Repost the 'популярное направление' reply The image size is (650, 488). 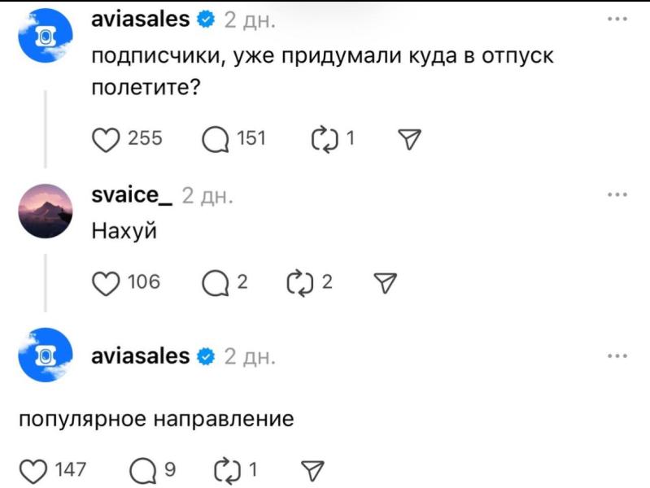pyautogui.click(x=228, y=471)
